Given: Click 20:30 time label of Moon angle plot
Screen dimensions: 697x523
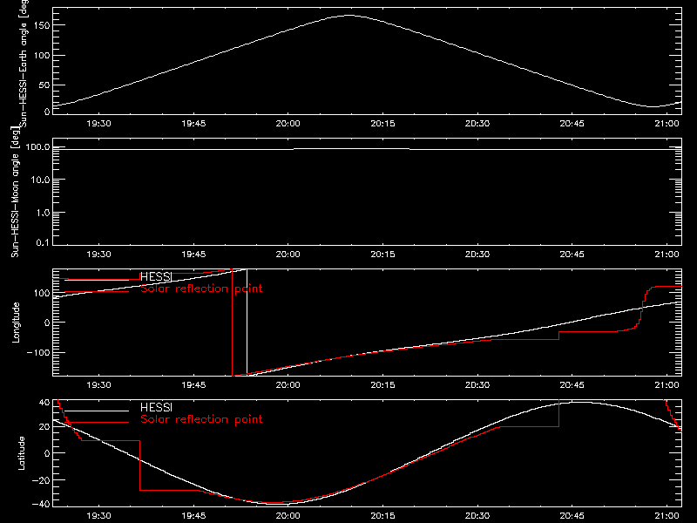Looking at the screenshot, I should coord(477,254).
